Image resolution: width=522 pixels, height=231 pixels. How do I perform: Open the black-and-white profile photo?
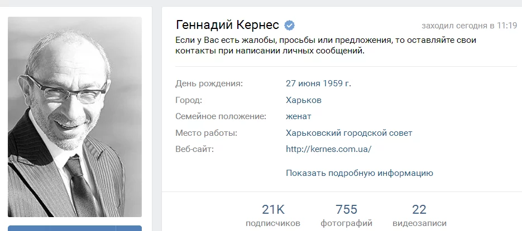tap(75, 117)
